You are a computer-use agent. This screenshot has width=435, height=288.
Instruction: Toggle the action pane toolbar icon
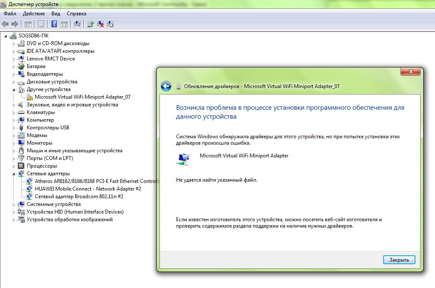[x=64, y=24]
